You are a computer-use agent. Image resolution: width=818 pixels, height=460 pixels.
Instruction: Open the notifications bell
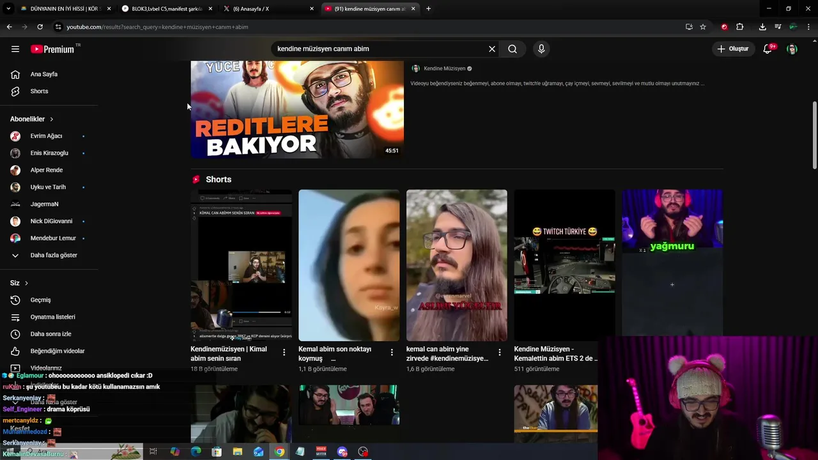(x=768, y=49)
